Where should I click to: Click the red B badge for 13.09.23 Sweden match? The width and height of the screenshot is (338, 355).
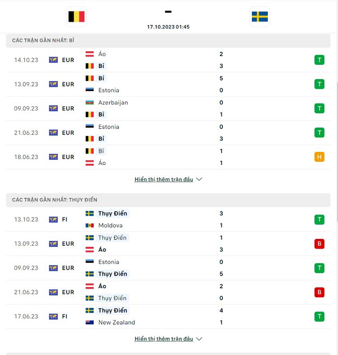tap(319, 244)
